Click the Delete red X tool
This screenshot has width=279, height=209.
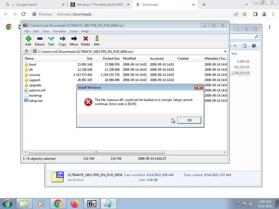85,41
